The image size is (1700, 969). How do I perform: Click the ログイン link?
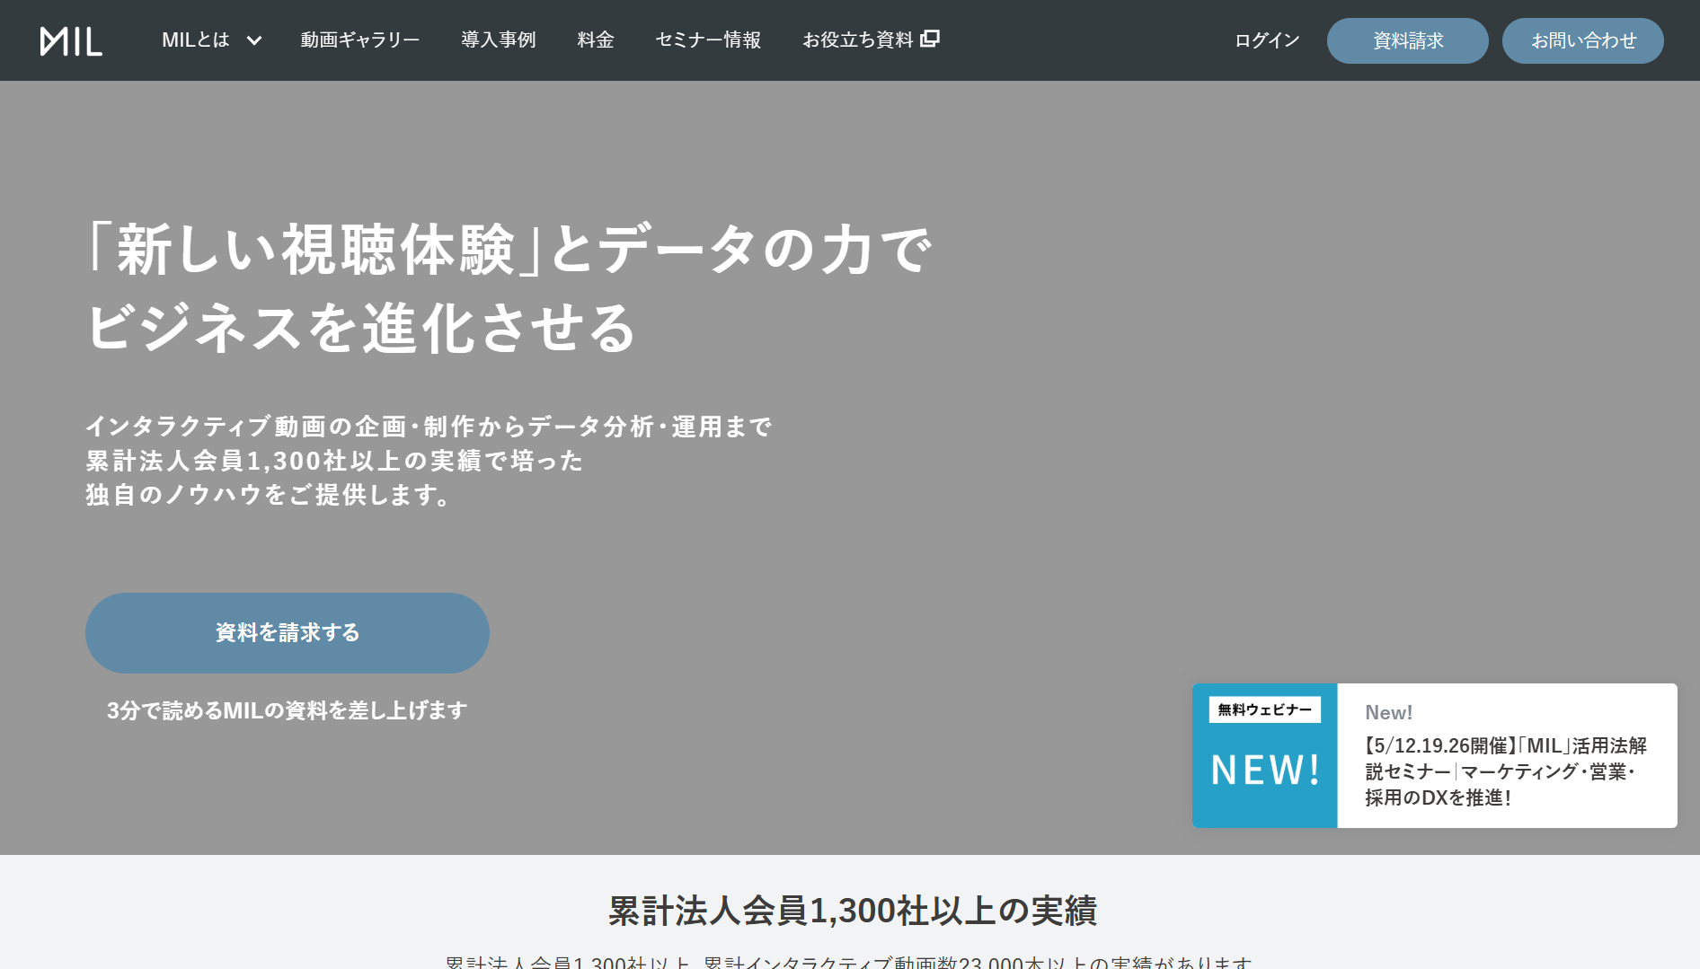click(x=1267, y=40)
